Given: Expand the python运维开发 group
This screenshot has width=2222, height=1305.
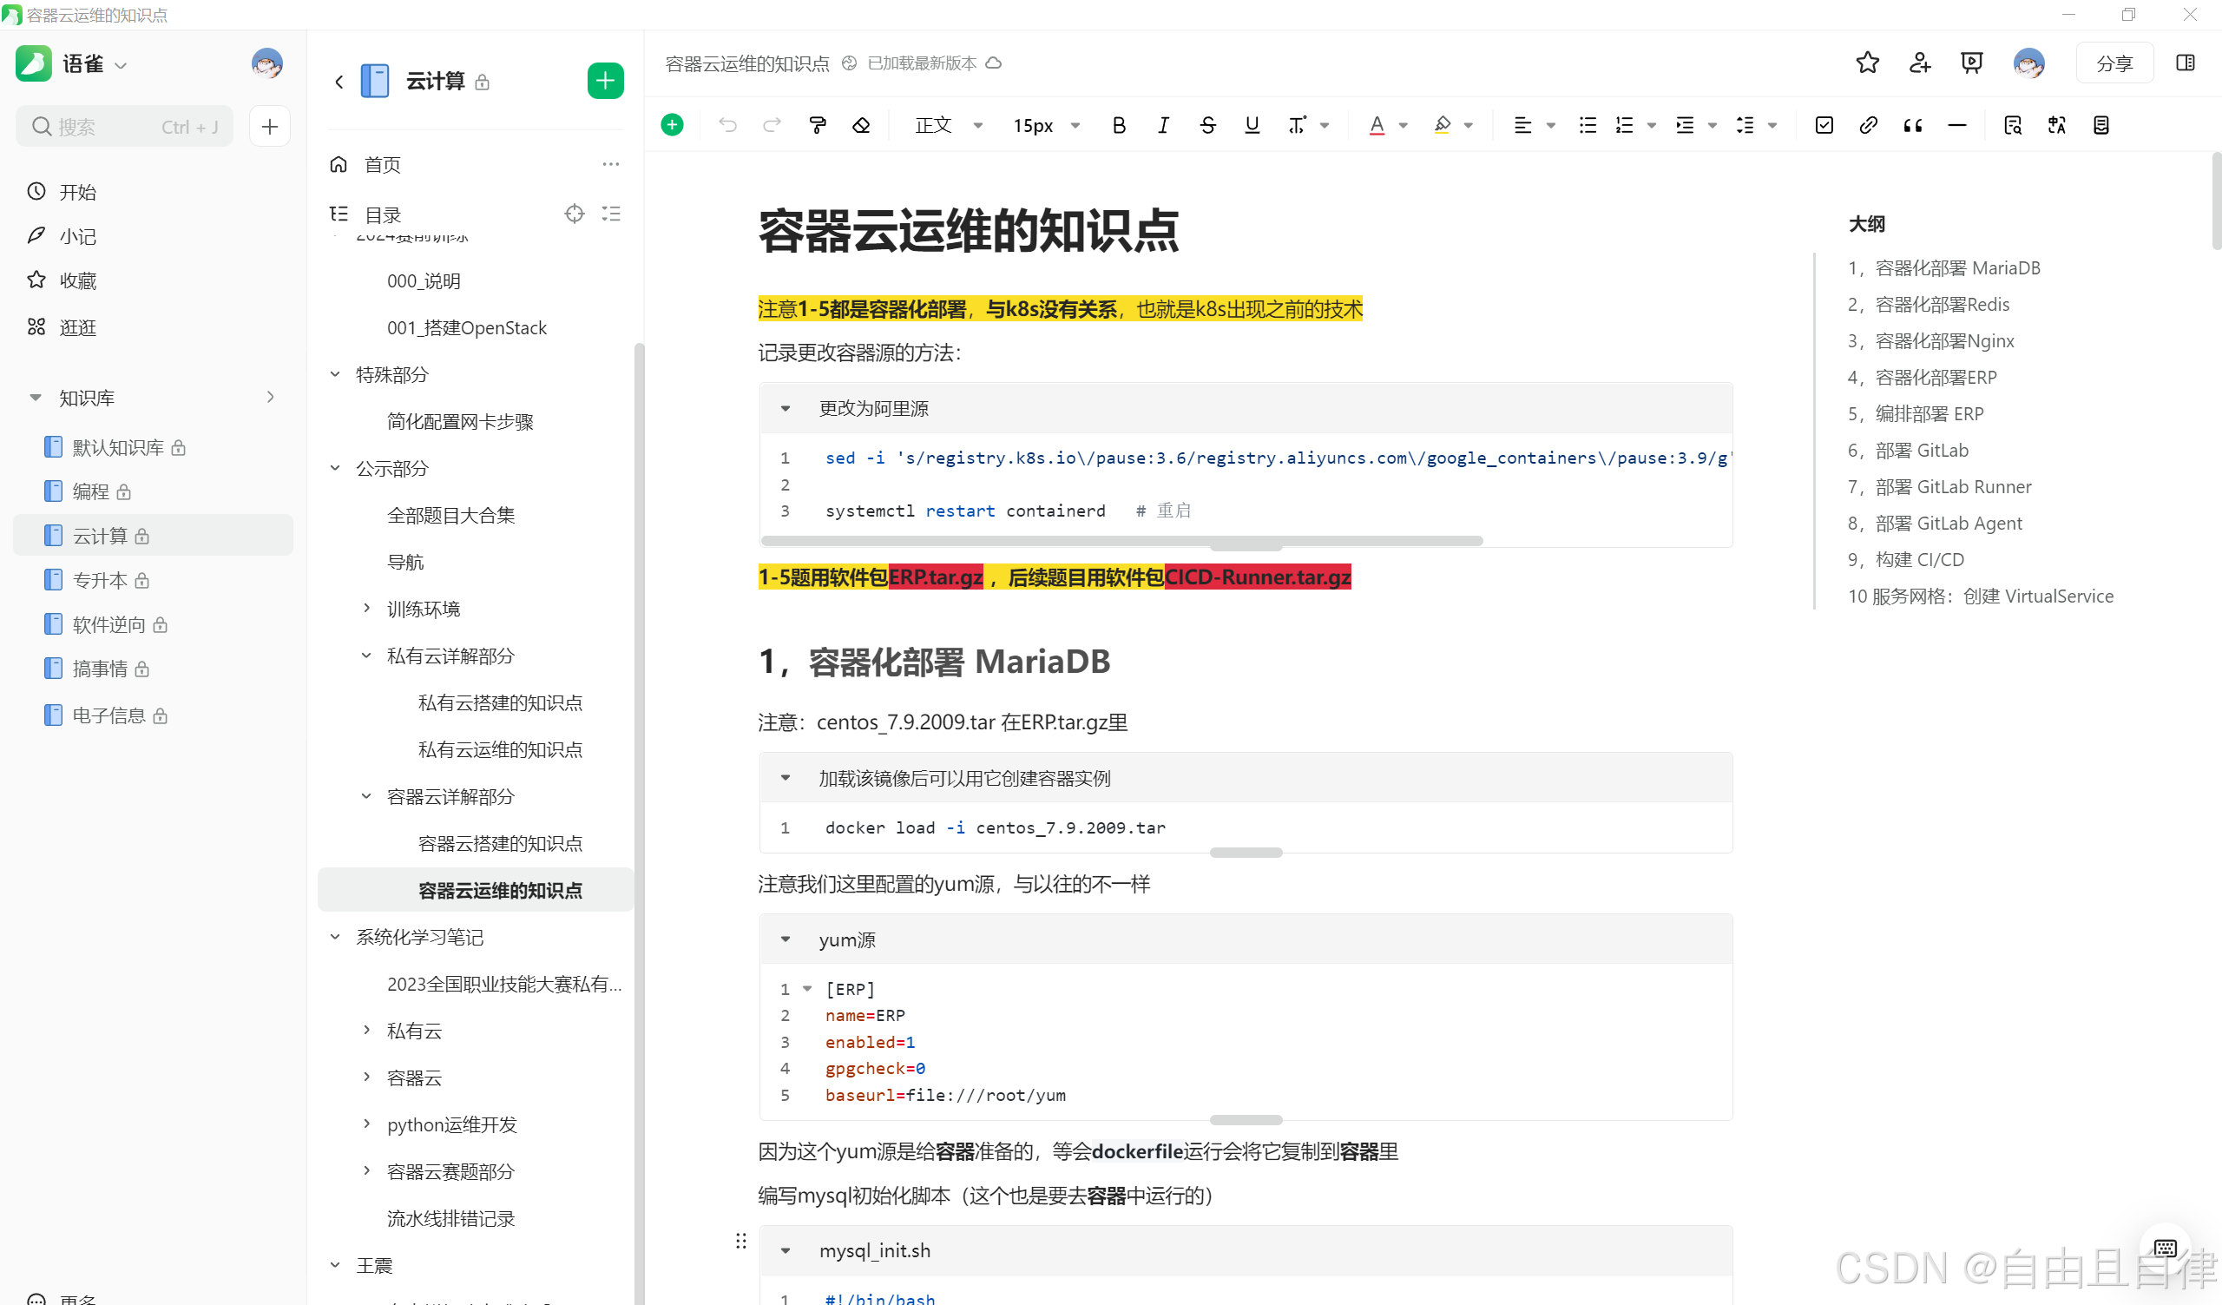Looking at the screenshot, I should pos(367,1124).
